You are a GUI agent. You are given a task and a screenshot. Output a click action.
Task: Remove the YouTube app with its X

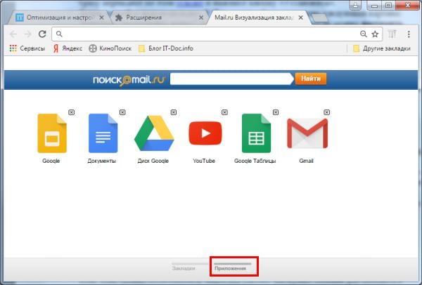[x=224, y=112]
